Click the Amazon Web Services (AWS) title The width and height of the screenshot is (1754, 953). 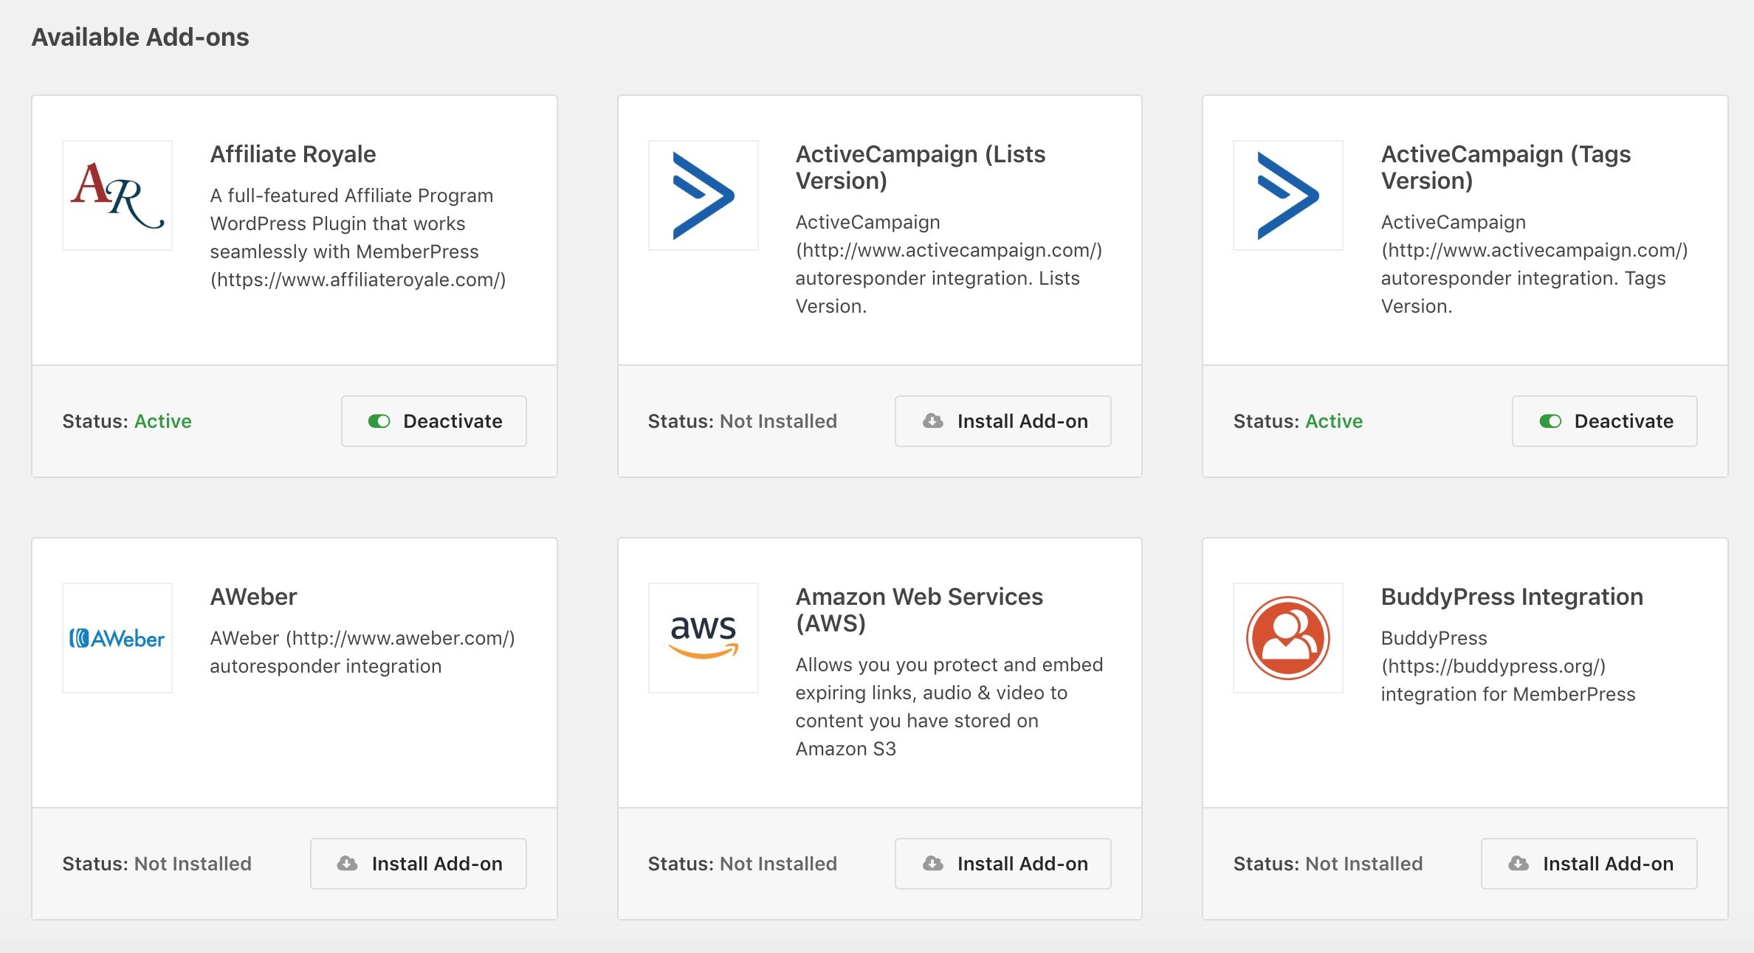pyautogui.click(x=919, y=610)
